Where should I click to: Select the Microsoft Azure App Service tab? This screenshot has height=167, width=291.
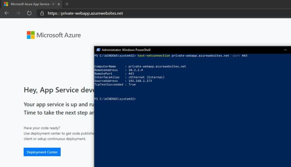coord(31,4)
